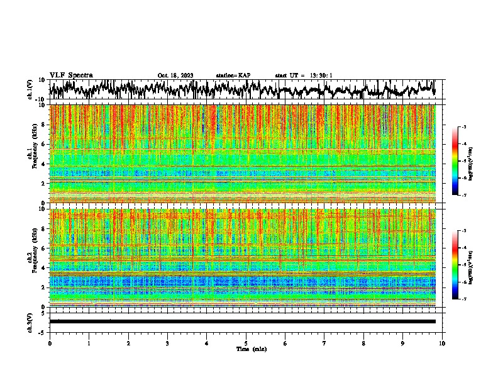Click the ch.2 frequency spectrogram panel
The height and width of the screenshot is (385, 498).
point(243,258)
